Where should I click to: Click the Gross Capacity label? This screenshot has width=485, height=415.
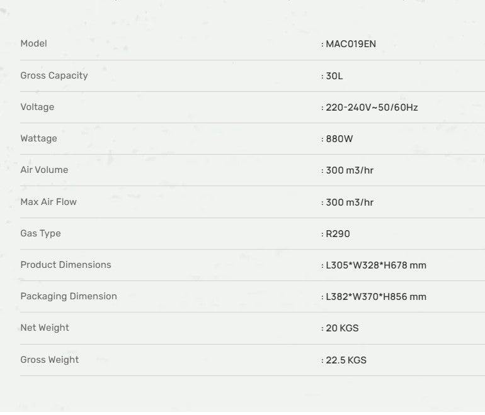54,75
